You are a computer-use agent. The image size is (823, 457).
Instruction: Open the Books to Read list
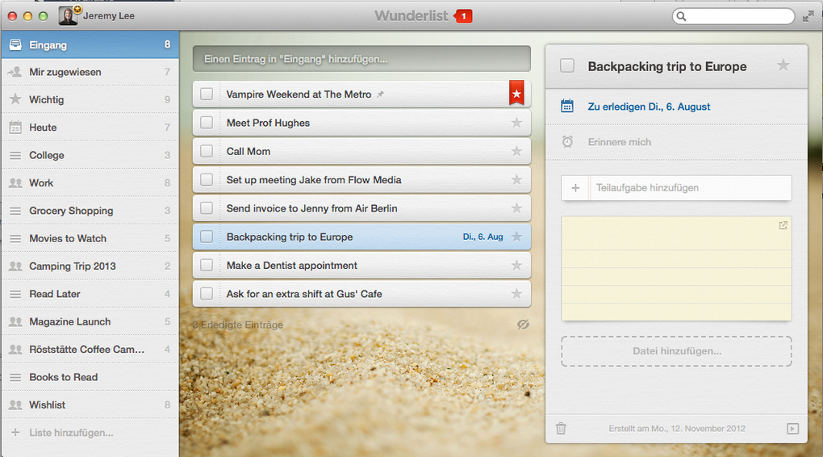click(x=90, y=377)
